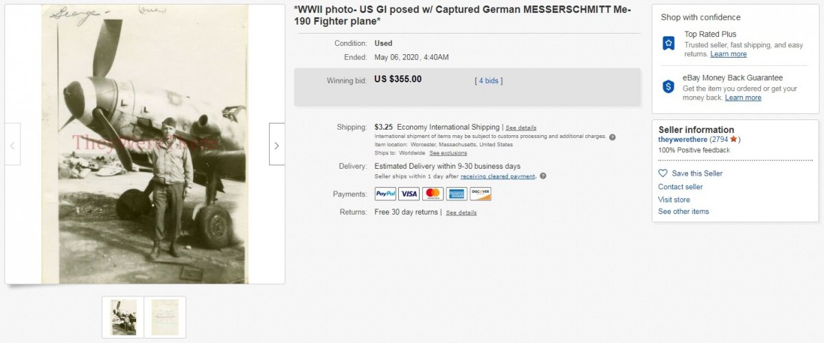
Task: Click Contact seller link
Action: (x=680, y=187)
